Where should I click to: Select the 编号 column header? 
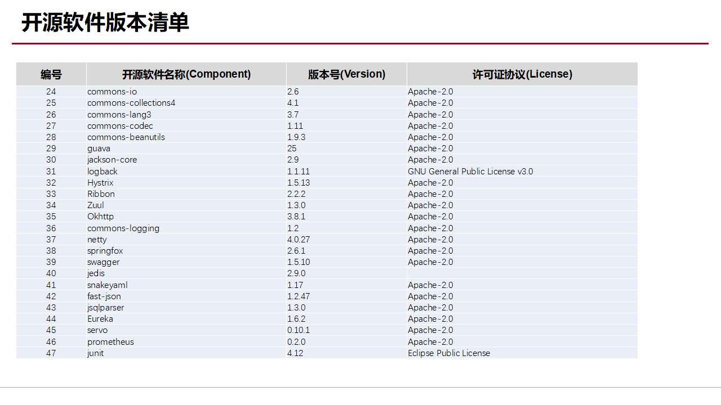[51, 74]
